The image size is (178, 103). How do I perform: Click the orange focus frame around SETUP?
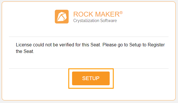point(91,69)
